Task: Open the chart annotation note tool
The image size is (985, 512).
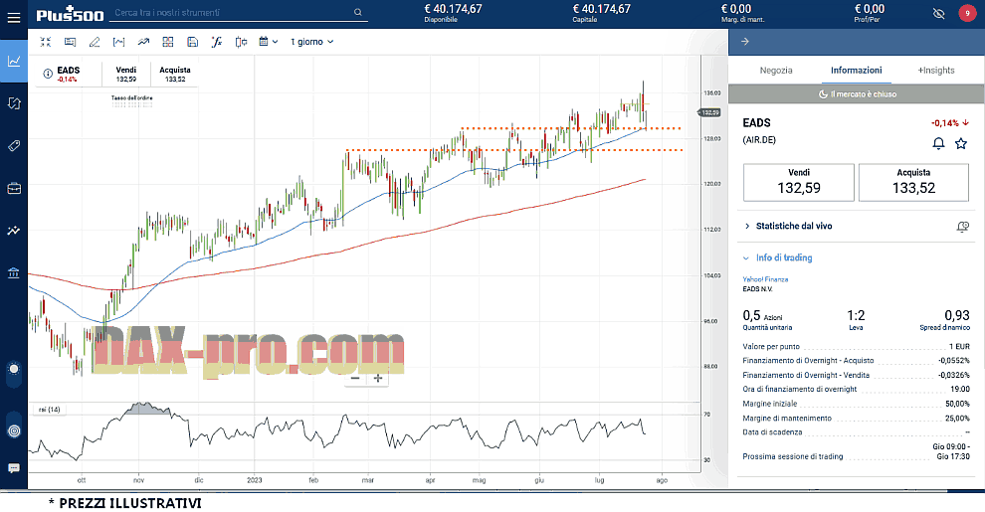Action: [x=70, y=42]
